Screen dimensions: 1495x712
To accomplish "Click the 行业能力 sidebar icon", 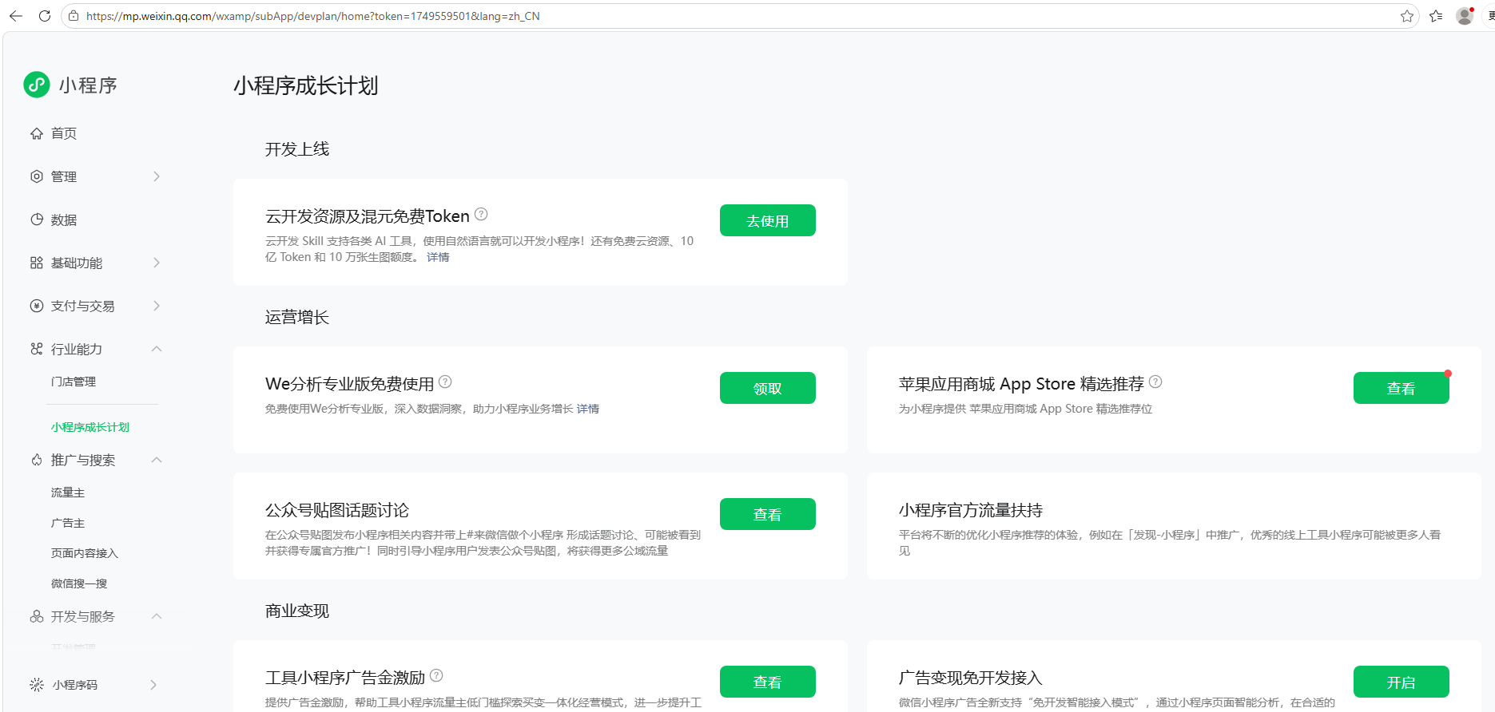I will (37, 349).
